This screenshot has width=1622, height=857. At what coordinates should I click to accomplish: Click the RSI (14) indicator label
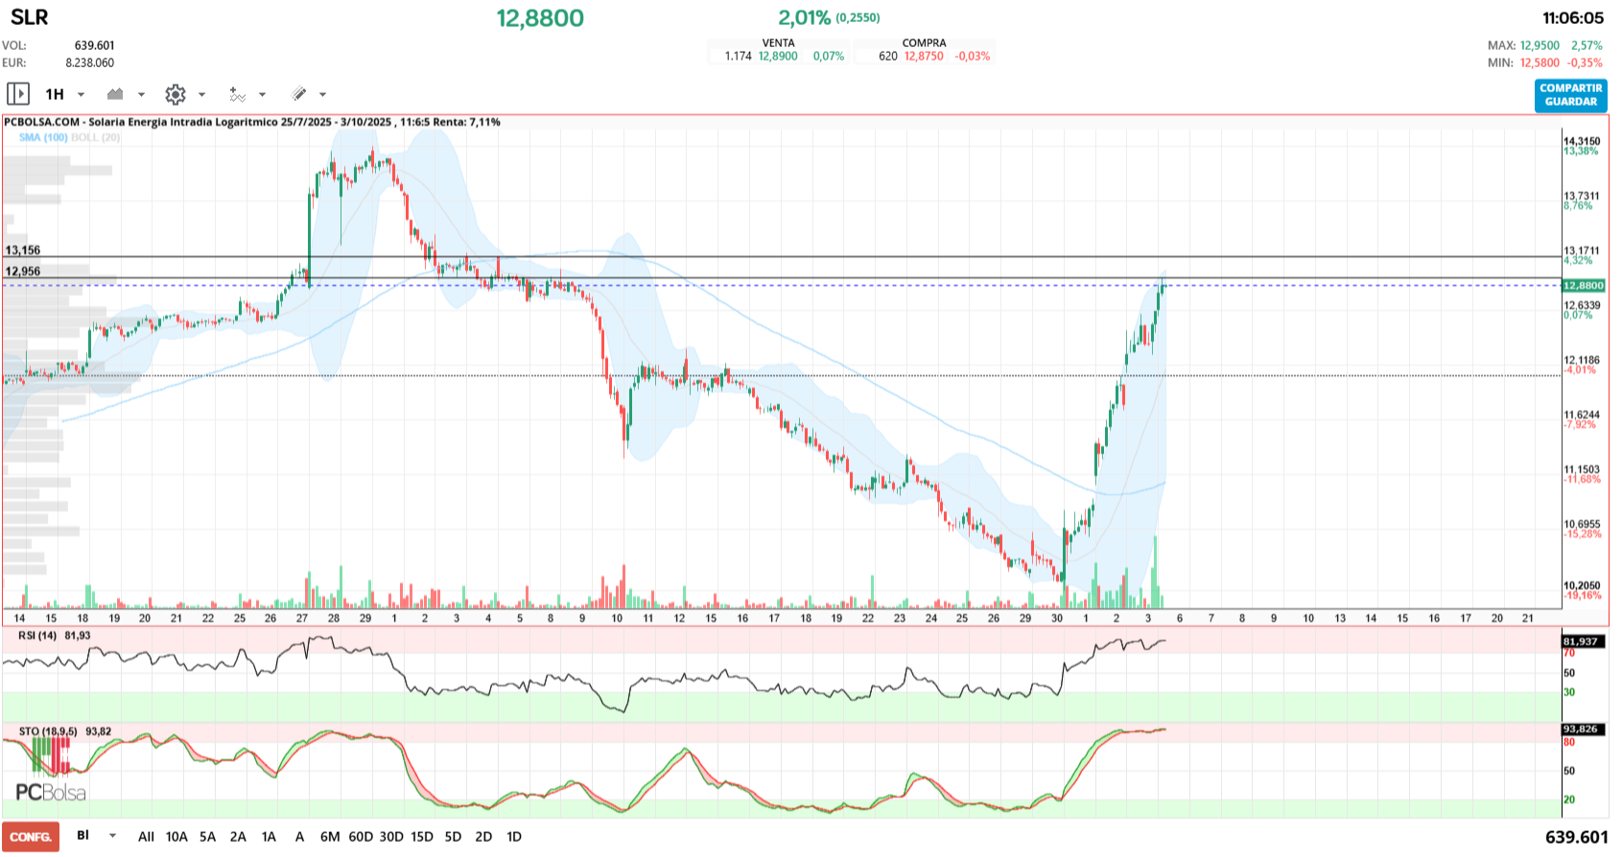click(38, 635)
